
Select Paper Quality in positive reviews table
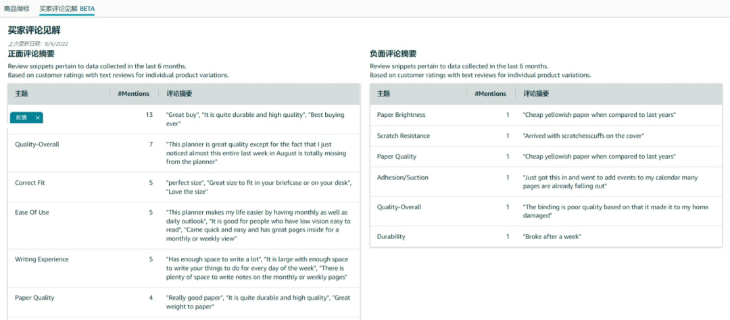(34, 298)
